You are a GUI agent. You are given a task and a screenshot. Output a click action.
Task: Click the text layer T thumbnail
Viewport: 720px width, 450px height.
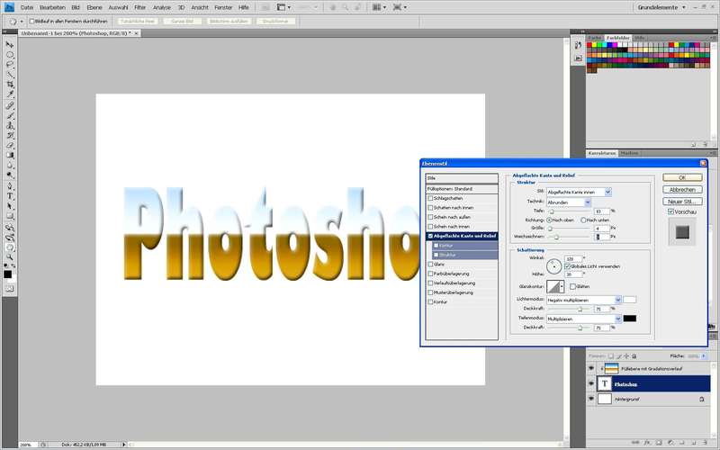605,383
